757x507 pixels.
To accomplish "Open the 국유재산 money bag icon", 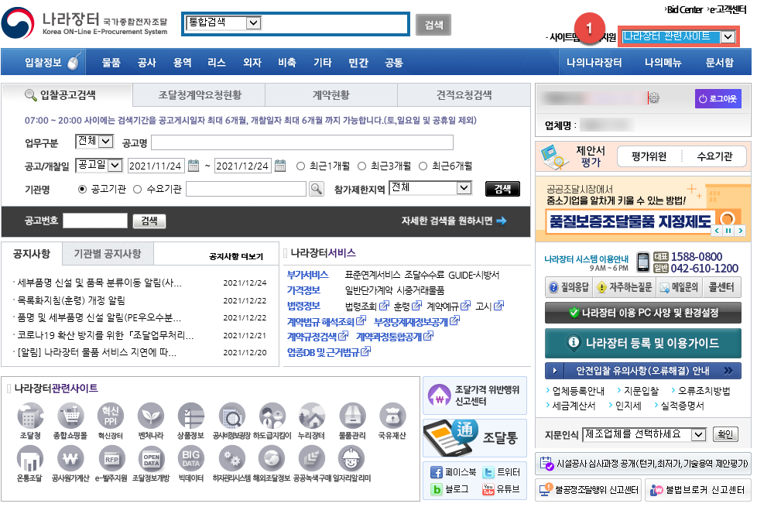I will 392,416.
